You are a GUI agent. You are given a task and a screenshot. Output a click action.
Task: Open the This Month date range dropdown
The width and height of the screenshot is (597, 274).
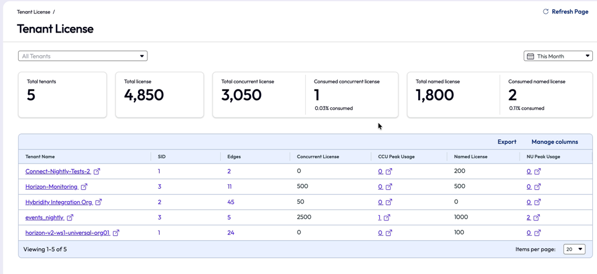(558, 56)
